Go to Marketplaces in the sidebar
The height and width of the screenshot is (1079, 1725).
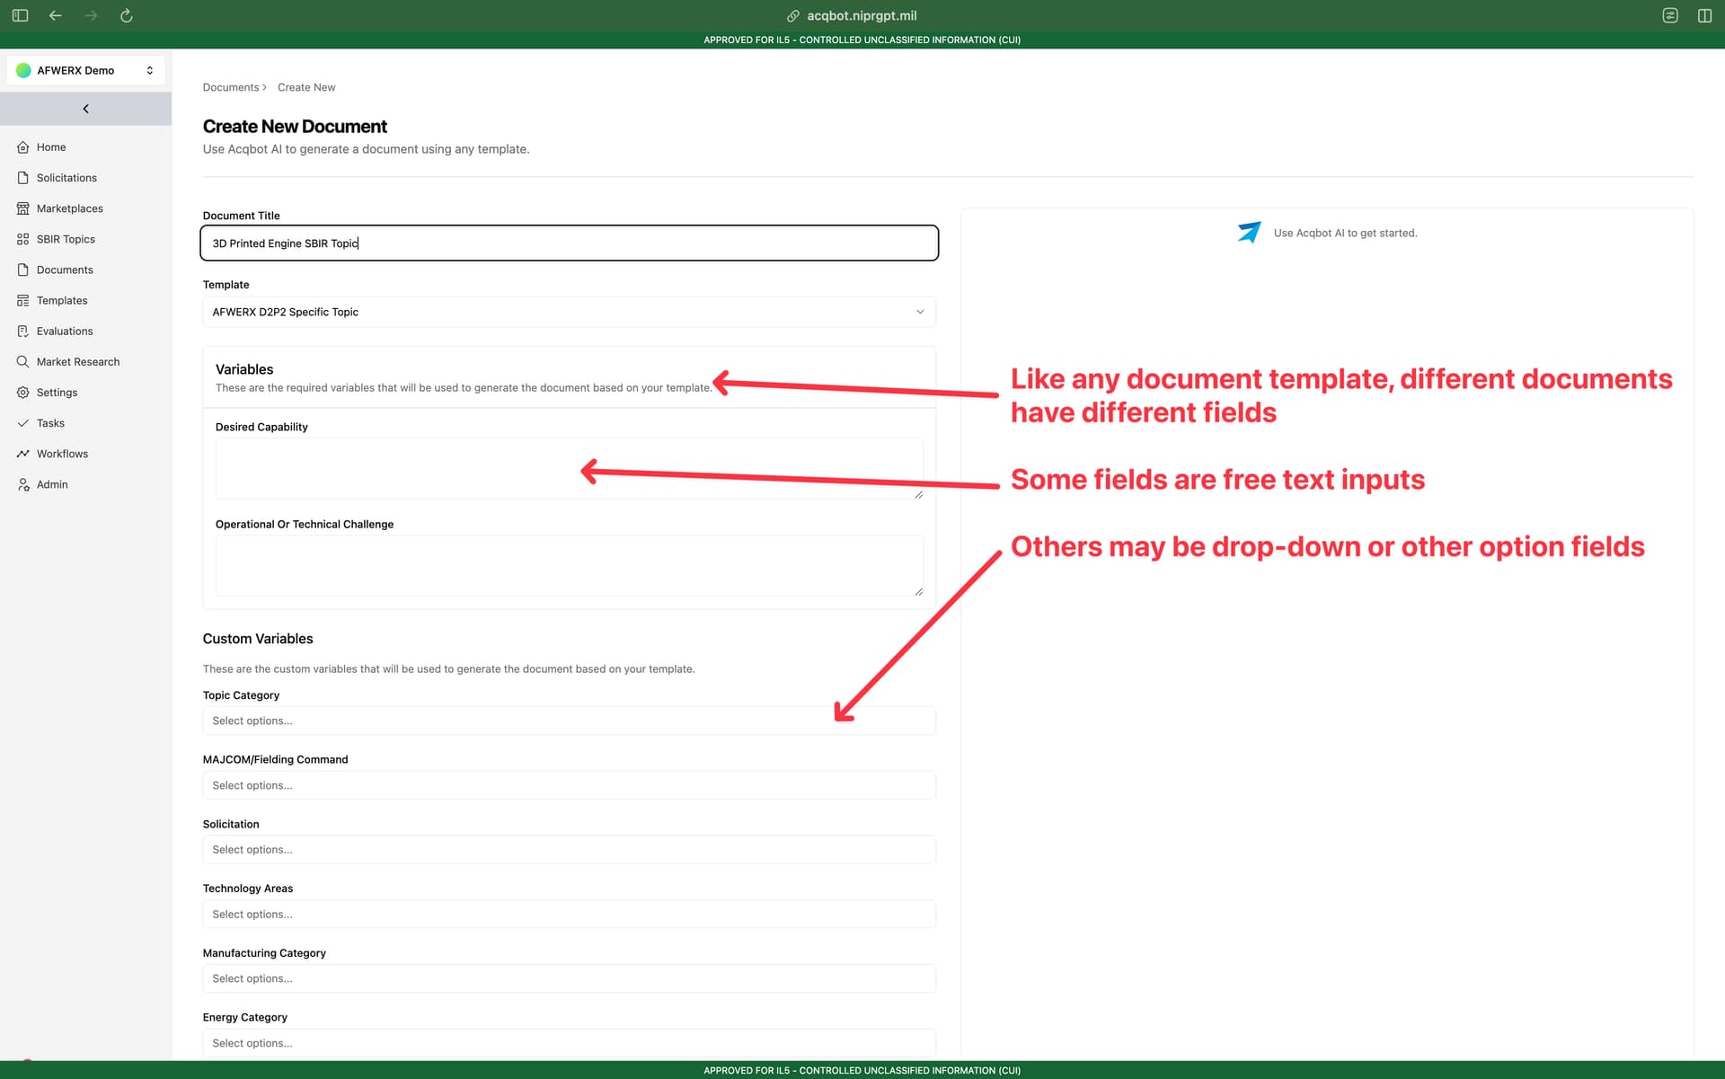point(70,208)
